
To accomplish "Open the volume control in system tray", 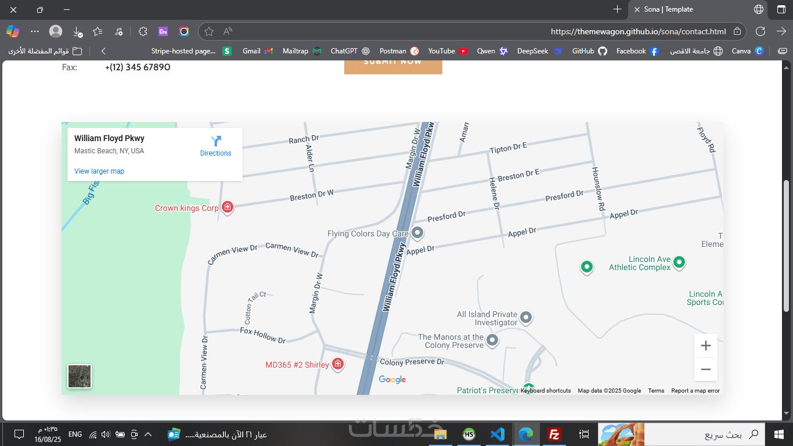I will pyautogui.click(x=106, y=434).
